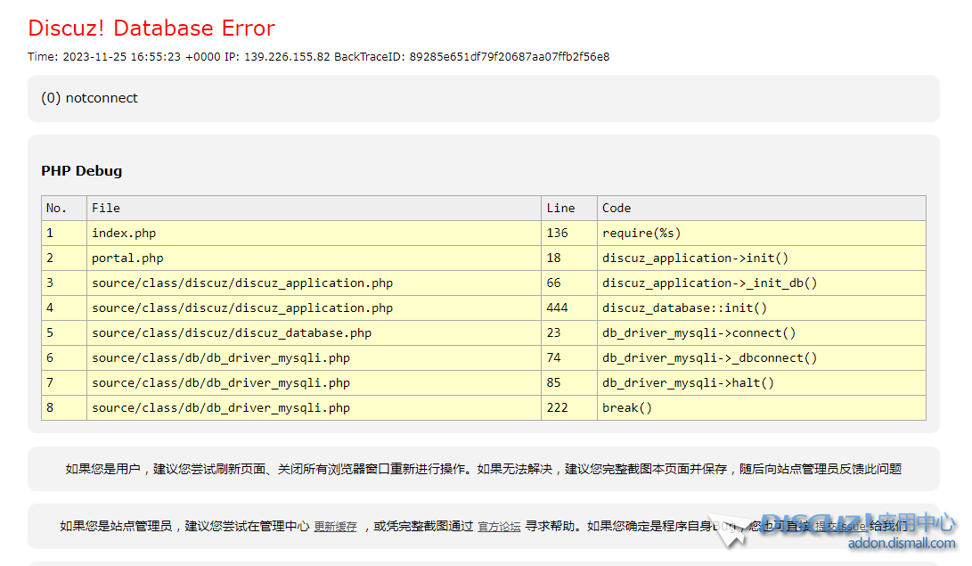Click the timestamp 2023-11-25 16:55:23
972x566 pixels.
point(121,56)
